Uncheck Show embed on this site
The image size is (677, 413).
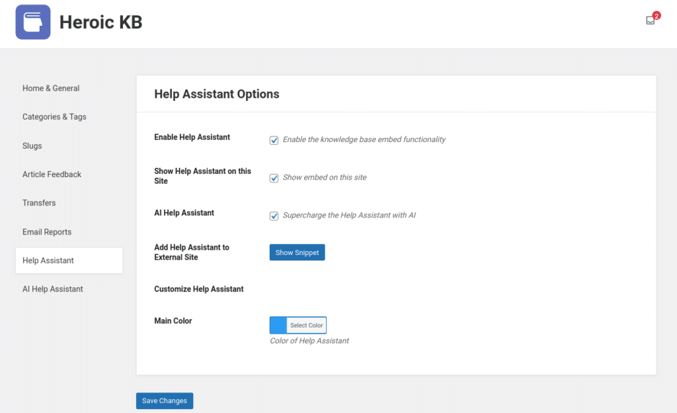point(274,178)
